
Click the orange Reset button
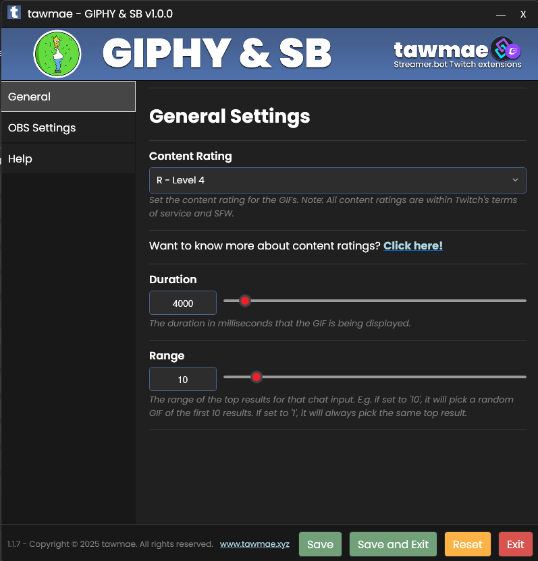(x=467, y=544)
